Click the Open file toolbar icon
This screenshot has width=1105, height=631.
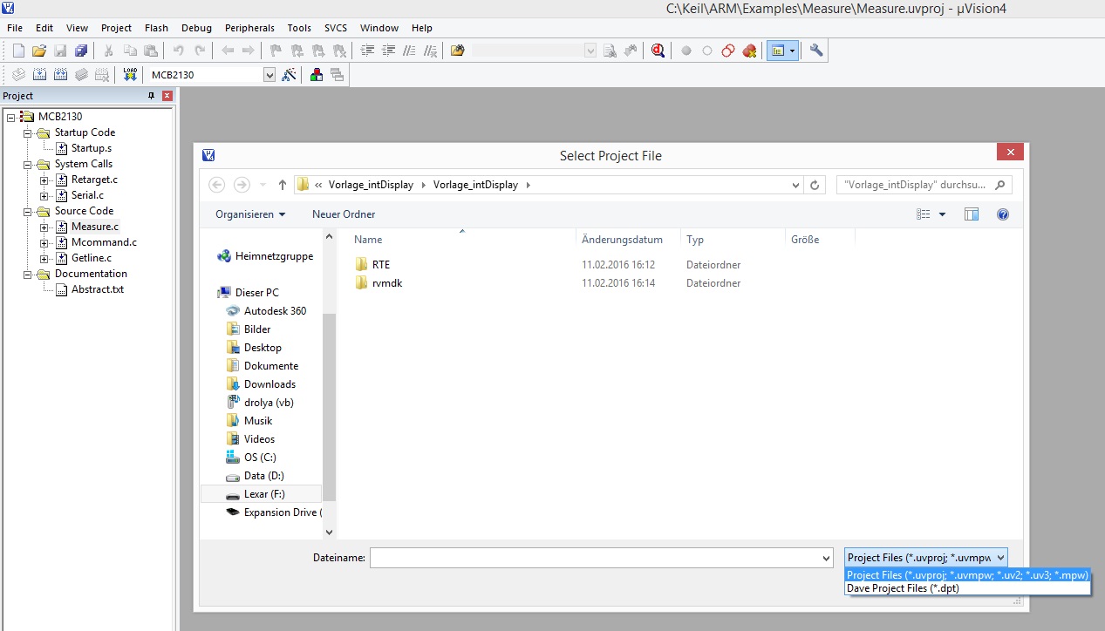point(39,51)
